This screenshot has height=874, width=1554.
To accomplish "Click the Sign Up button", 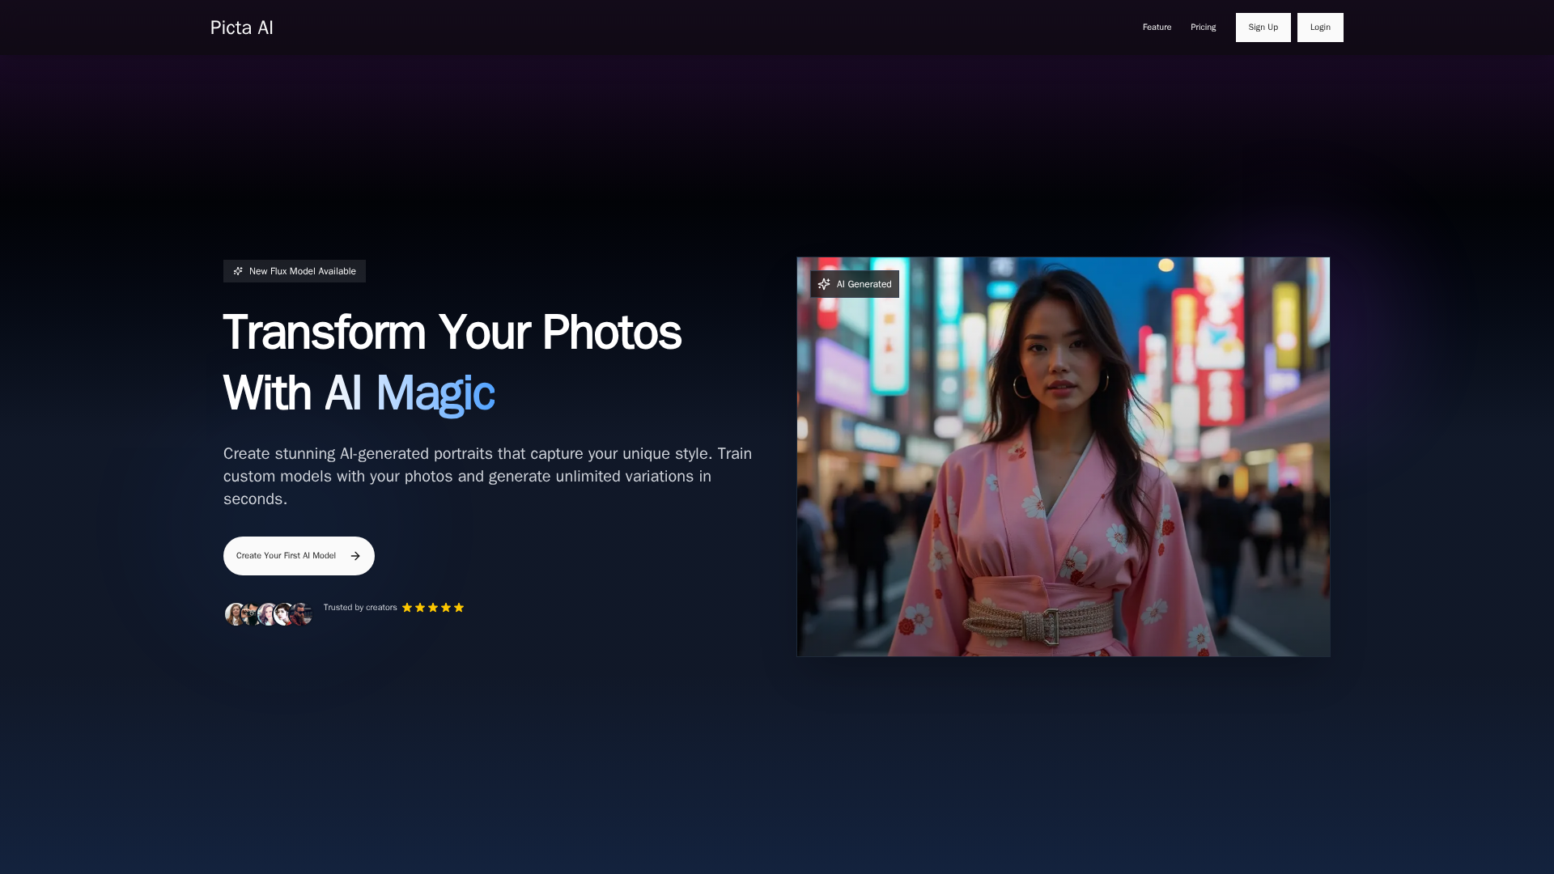I will coord(1263,27).
